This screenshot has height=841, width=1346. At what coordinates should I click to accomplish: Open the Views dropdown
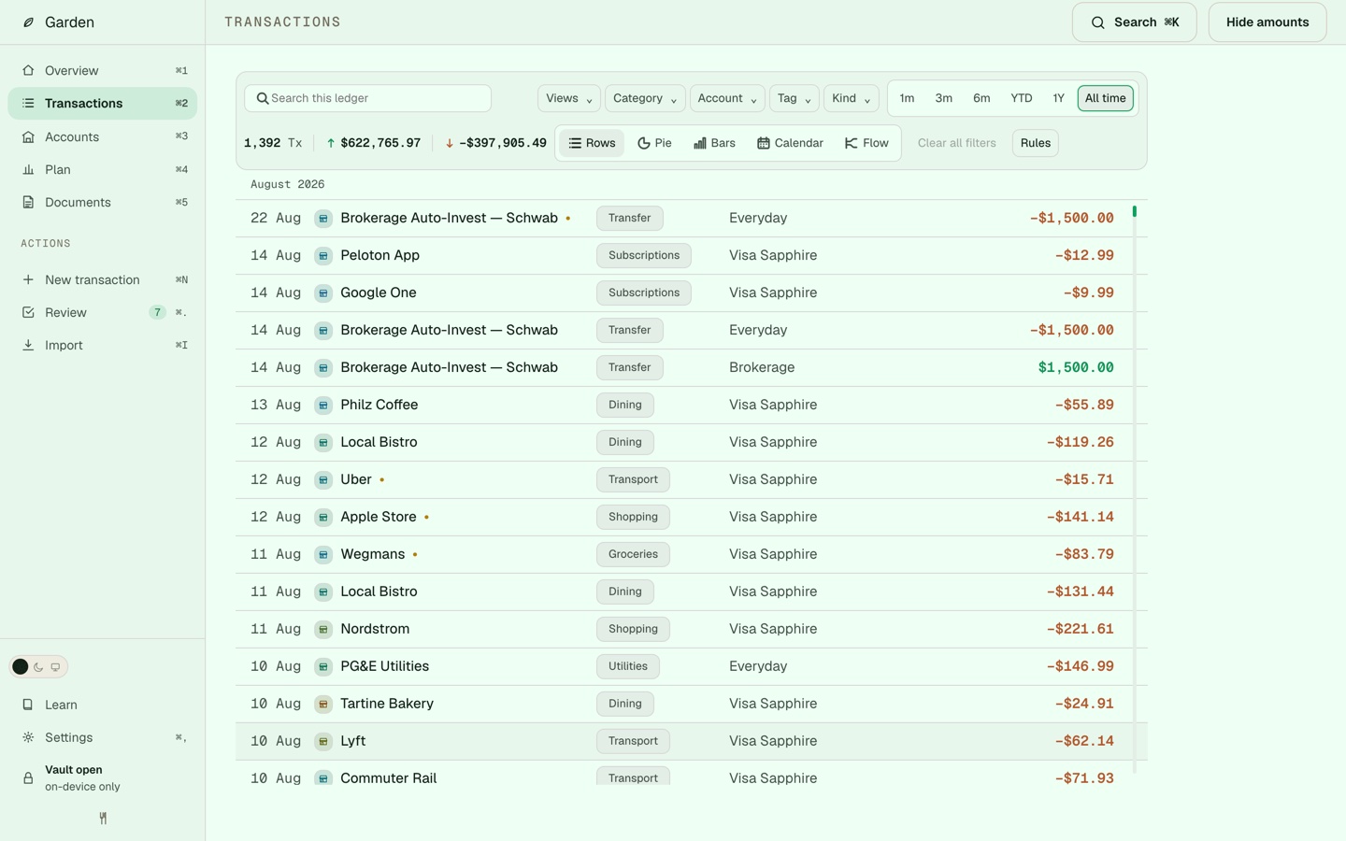(x=569, y=98)
